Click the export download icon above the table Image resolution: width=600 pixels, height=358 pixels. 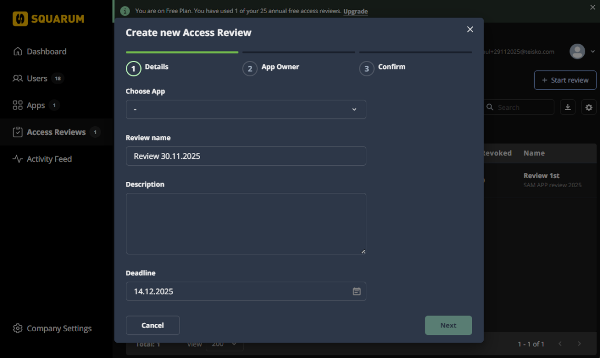coord(567,107)
